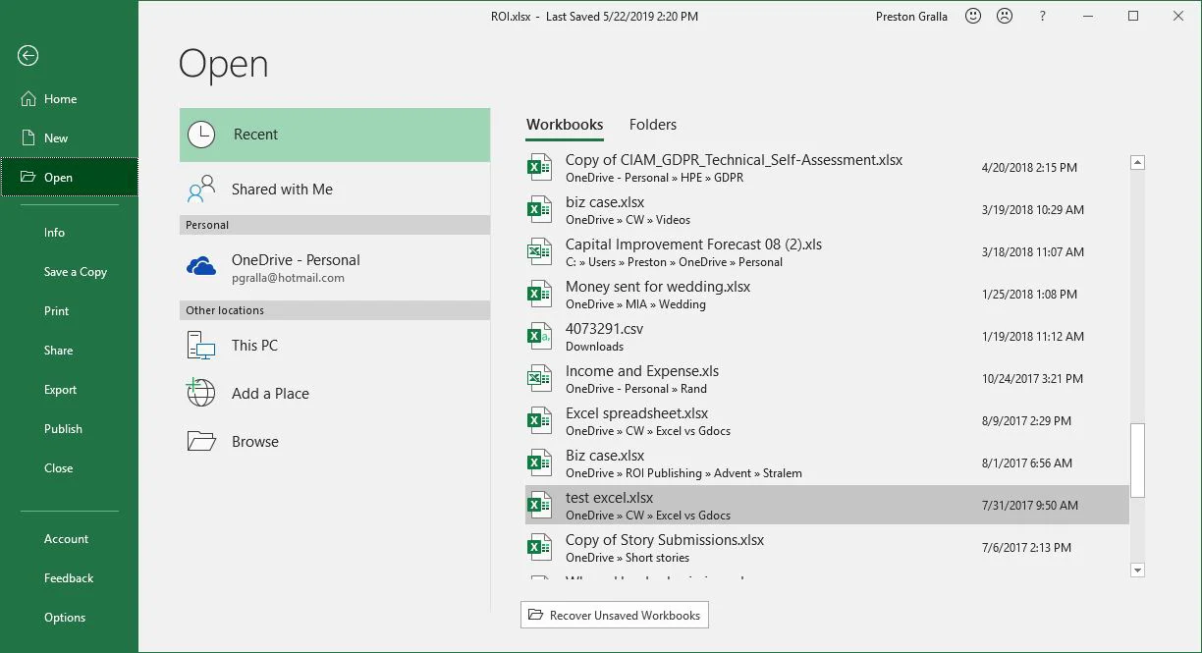Click the Recent clock icon
The width and height of the screenshot is (1202, 653).
(201, 135)
